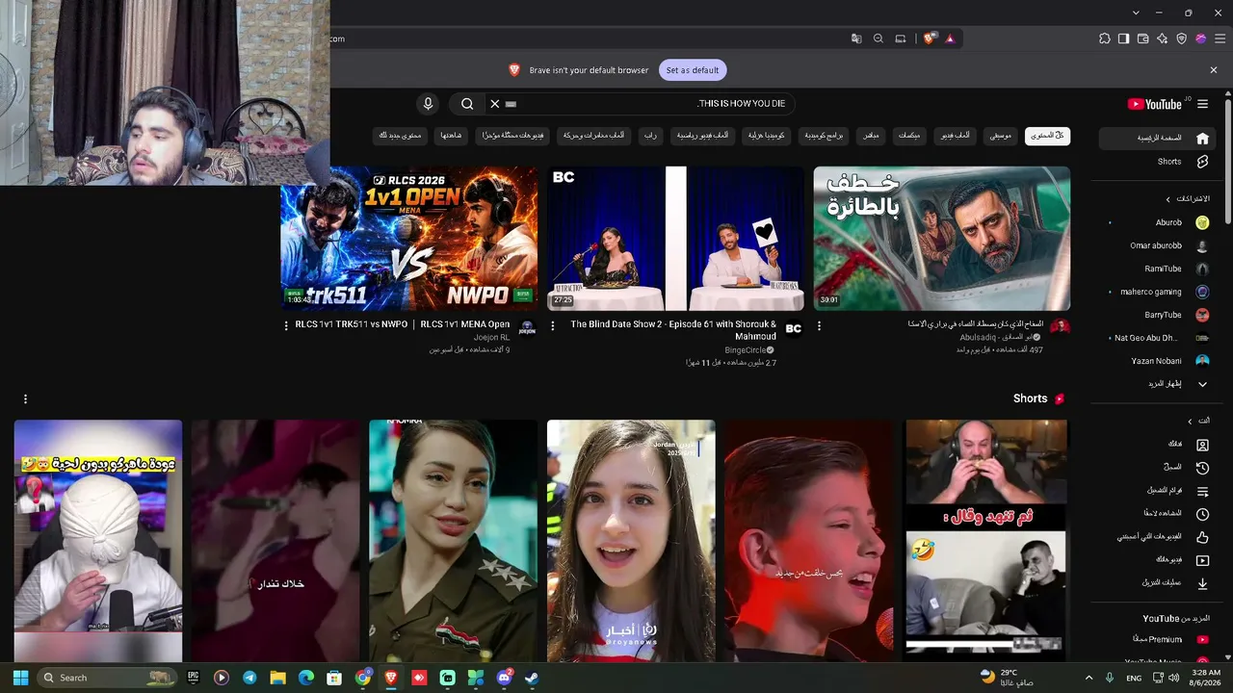Open Brave main menu

[1219, 38]
